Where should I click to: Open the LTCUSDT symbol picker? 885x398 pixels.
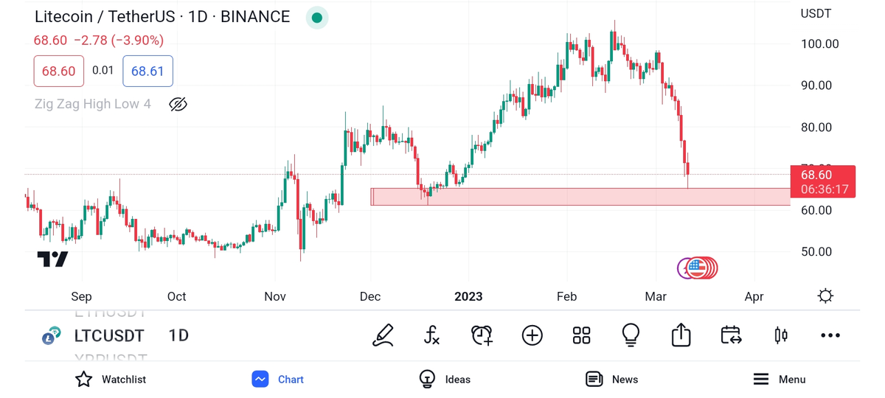point(108,336)
